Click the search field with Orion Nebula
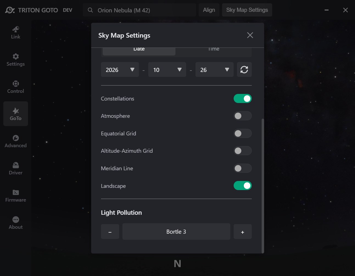355x276 pixels. click(139, 10)
